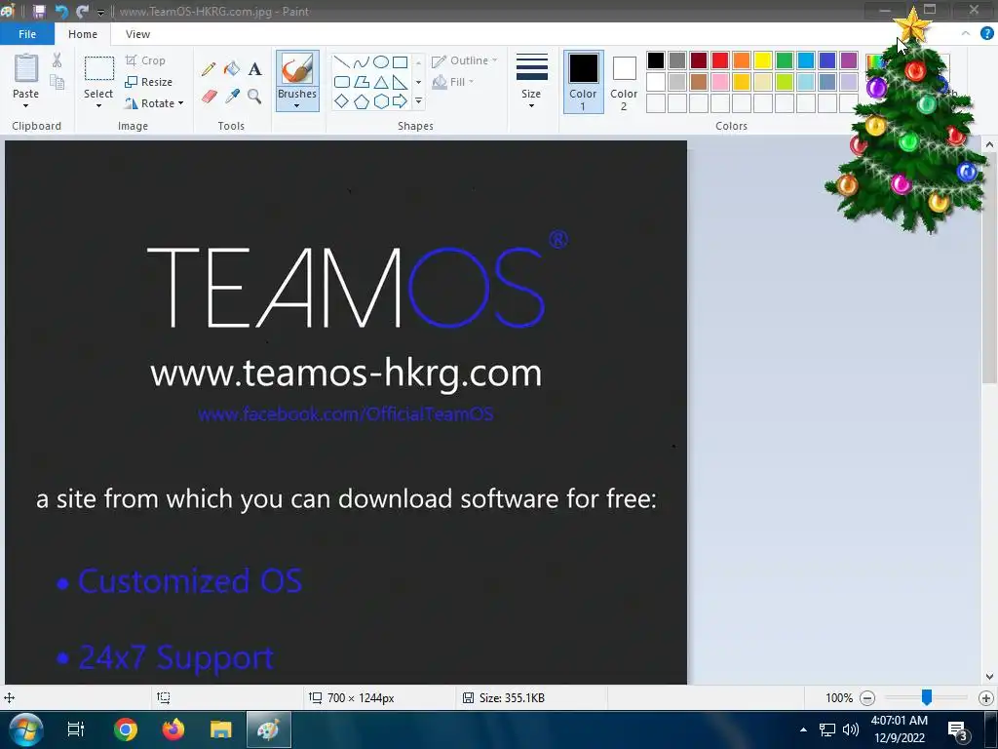This screenshot has width=998, height=749.
Task: Choose the Pentagon shape
Action: point(361,101)
